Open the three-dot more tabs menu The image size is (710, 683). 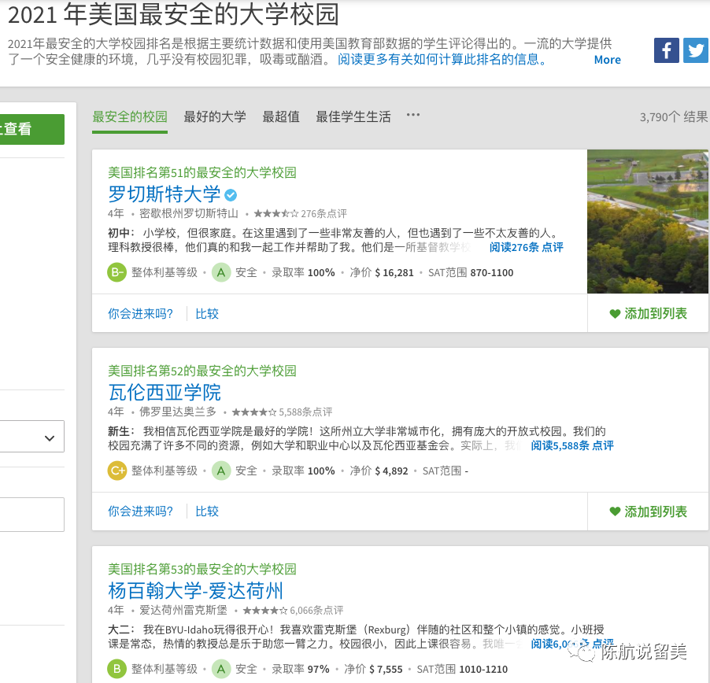point(413,115)
